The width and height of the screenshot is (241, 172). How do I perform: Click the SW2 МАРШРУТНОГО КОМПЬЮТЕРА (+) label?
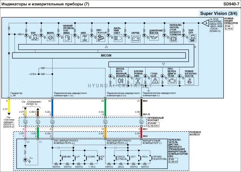coord(119,142)
